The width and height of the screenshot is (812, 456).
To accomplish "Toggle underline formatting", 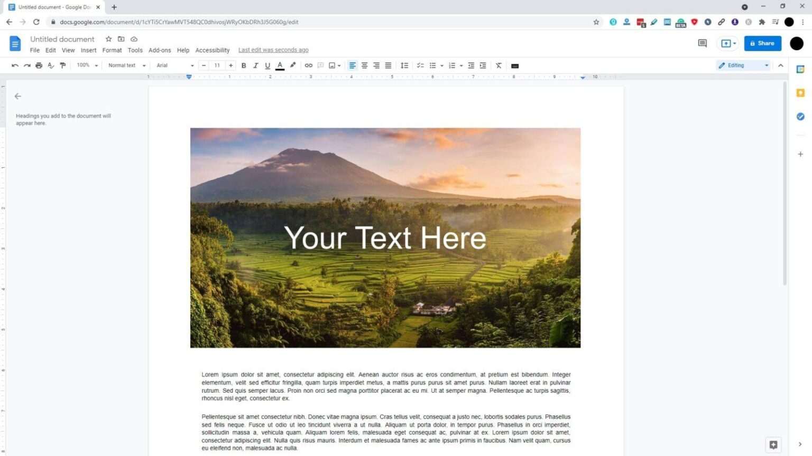I will click(x=267, y=65).
